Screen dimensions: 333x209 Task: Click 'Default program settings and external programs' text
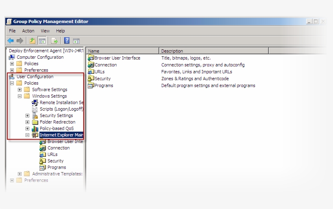click(x=208, y=85)
